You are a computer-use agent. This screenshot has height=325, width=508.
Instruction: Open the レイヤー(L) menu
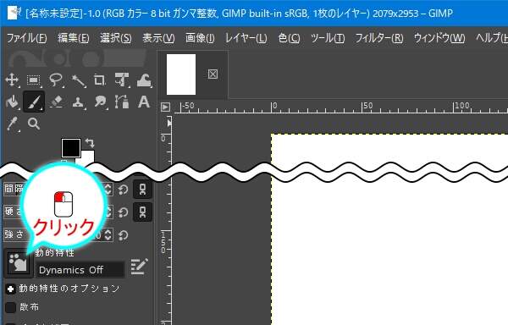pos(246,38)
